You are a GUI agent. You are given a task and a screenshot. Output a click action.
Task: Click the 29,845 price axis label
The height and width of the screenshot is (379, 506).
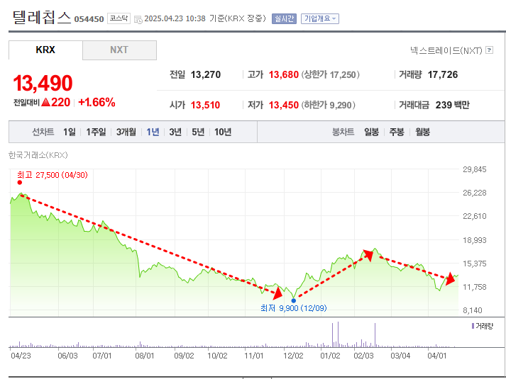475,169
